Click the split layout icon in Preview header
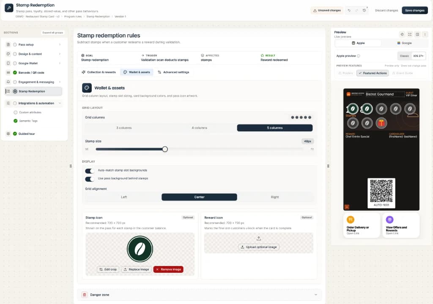433x304 pixels. click(x=417, y=34)
